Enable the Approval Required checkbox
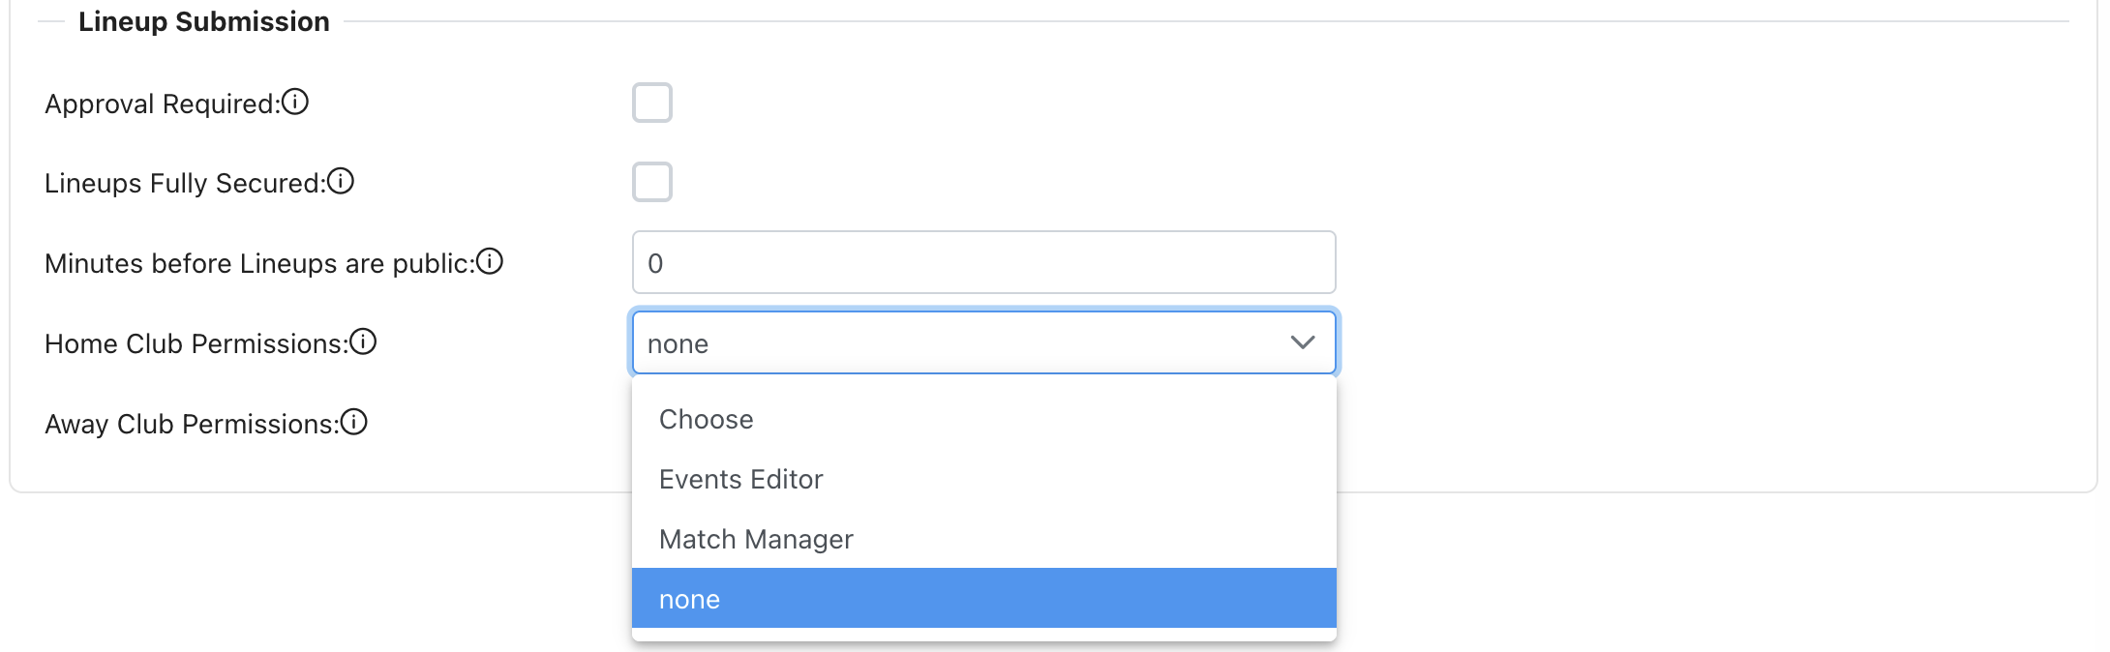 coord(651,103)
